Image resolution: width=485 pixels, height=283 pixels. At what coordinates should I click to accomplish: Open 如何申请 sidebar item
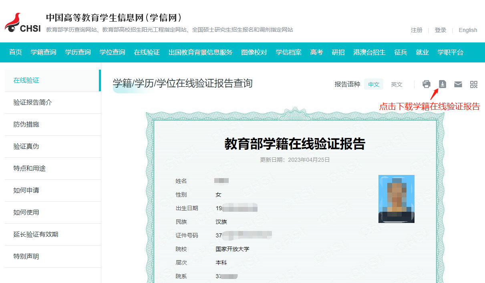coord(52,191)
